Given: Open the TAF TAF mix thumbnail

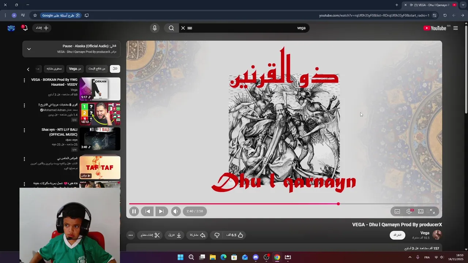Looking at the screenshot, I should 100,167.
